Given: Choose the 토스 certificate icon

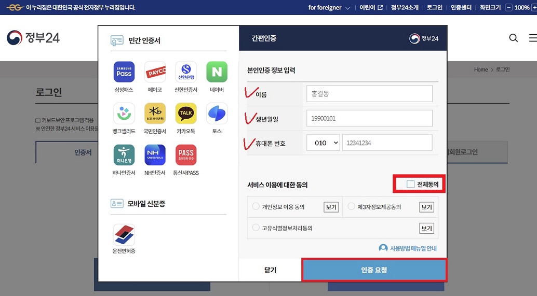Looking at the screenshot, I should pyautogui.click(x=217, y=113).
